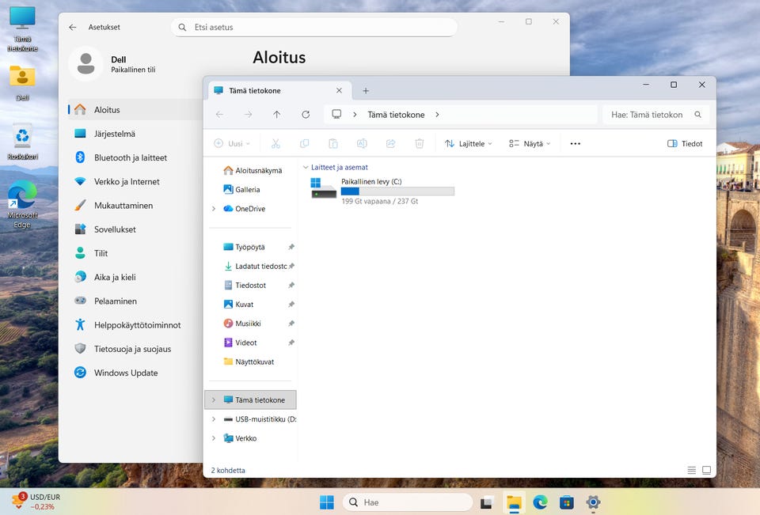Click the Rename icon in Explorer toolbar
The height and width of the screenshot is (515, 760).
tap(362, 143)
